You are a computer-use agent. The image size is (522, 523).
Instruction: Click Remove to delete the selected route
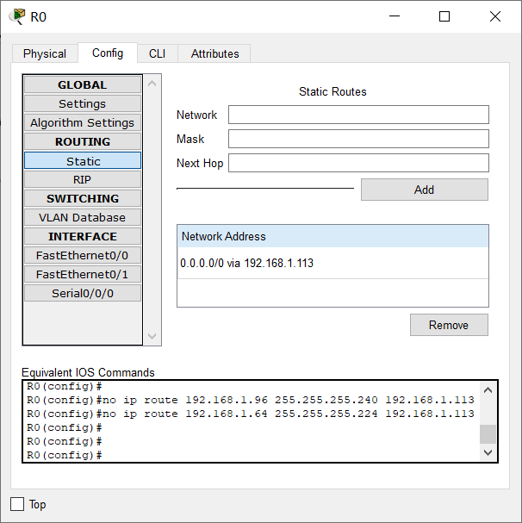pyautogui.click(x=449, y=325)
